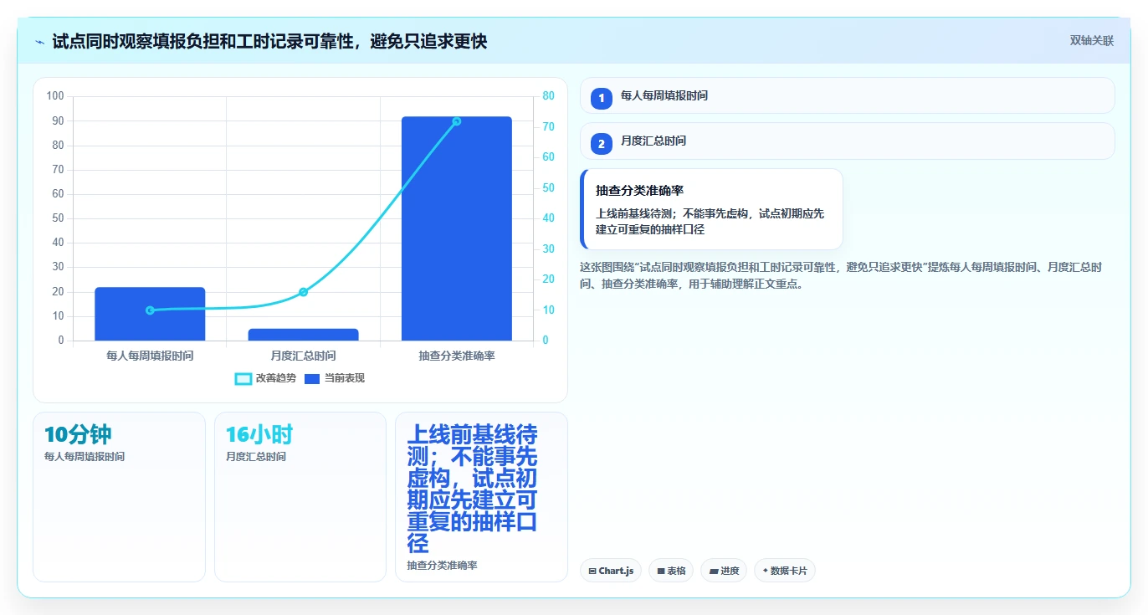The image size is (1148, 615).
Task: Click the 10分钟 metric card
Action: 119,497
